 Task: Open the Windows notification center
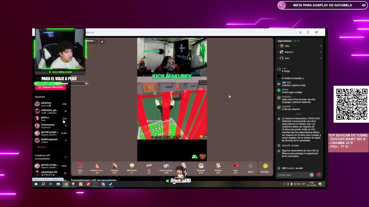[320, 184]
